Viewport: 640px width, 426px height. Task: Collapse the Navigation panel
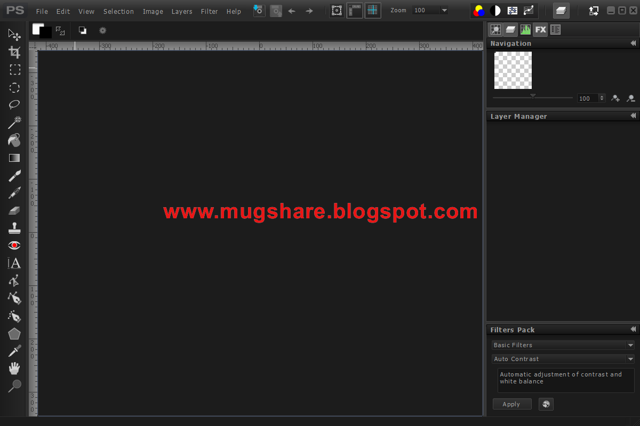pyautogui.click(x=633, y=43)
